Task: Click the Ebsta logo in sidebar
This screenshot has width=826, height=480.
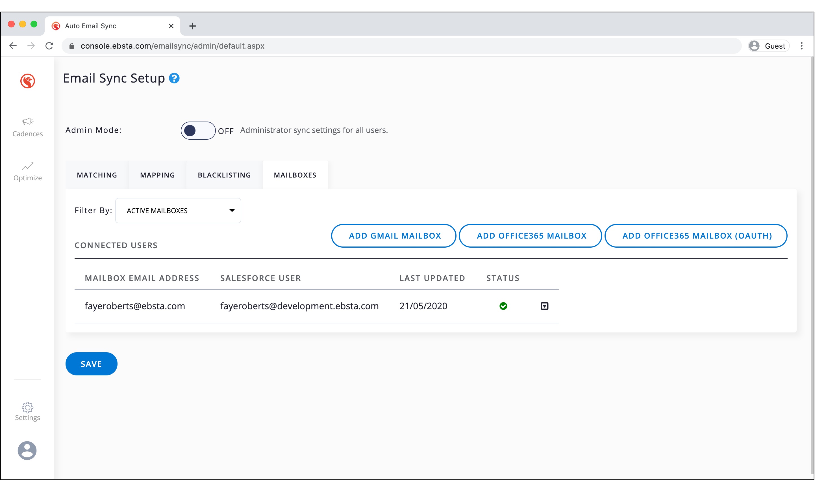Action: tap(27, 81)
